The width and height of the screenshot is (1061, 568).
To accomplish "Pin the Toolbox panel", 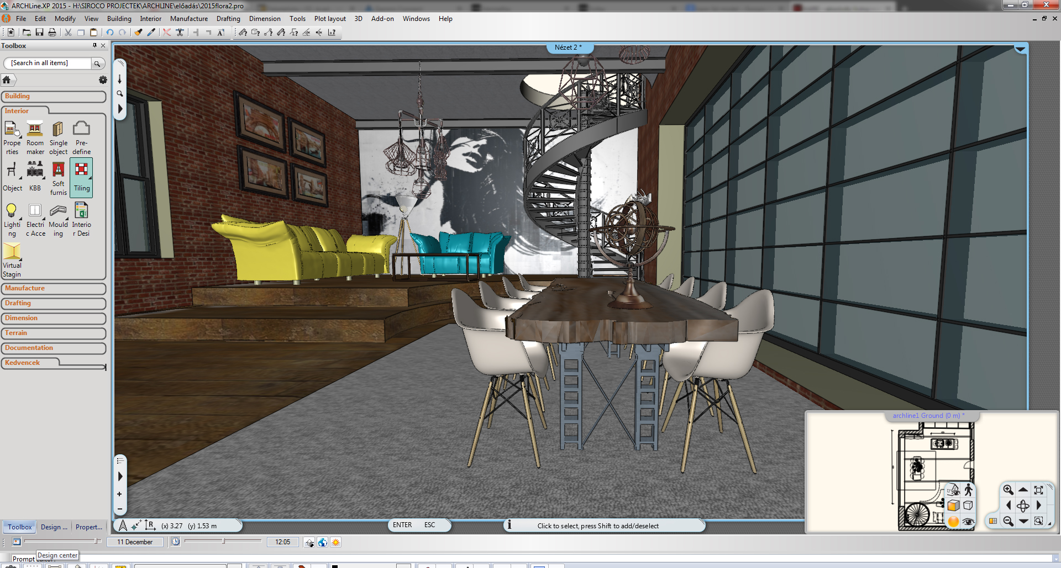I will coord(94,46).
